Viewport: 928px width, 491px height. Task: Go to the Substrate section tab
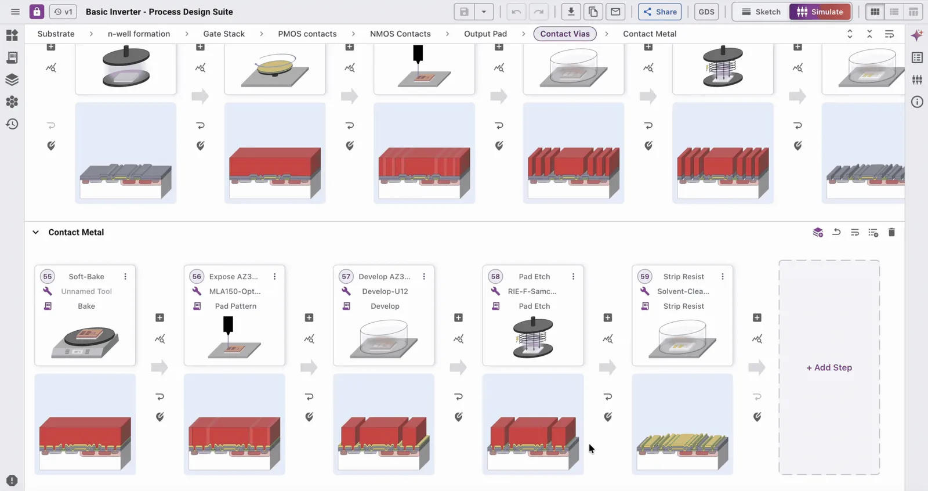[x=56, y=34]
